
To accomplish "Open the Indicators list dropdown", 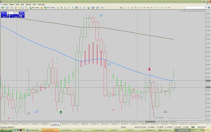I will coord(89,8).
